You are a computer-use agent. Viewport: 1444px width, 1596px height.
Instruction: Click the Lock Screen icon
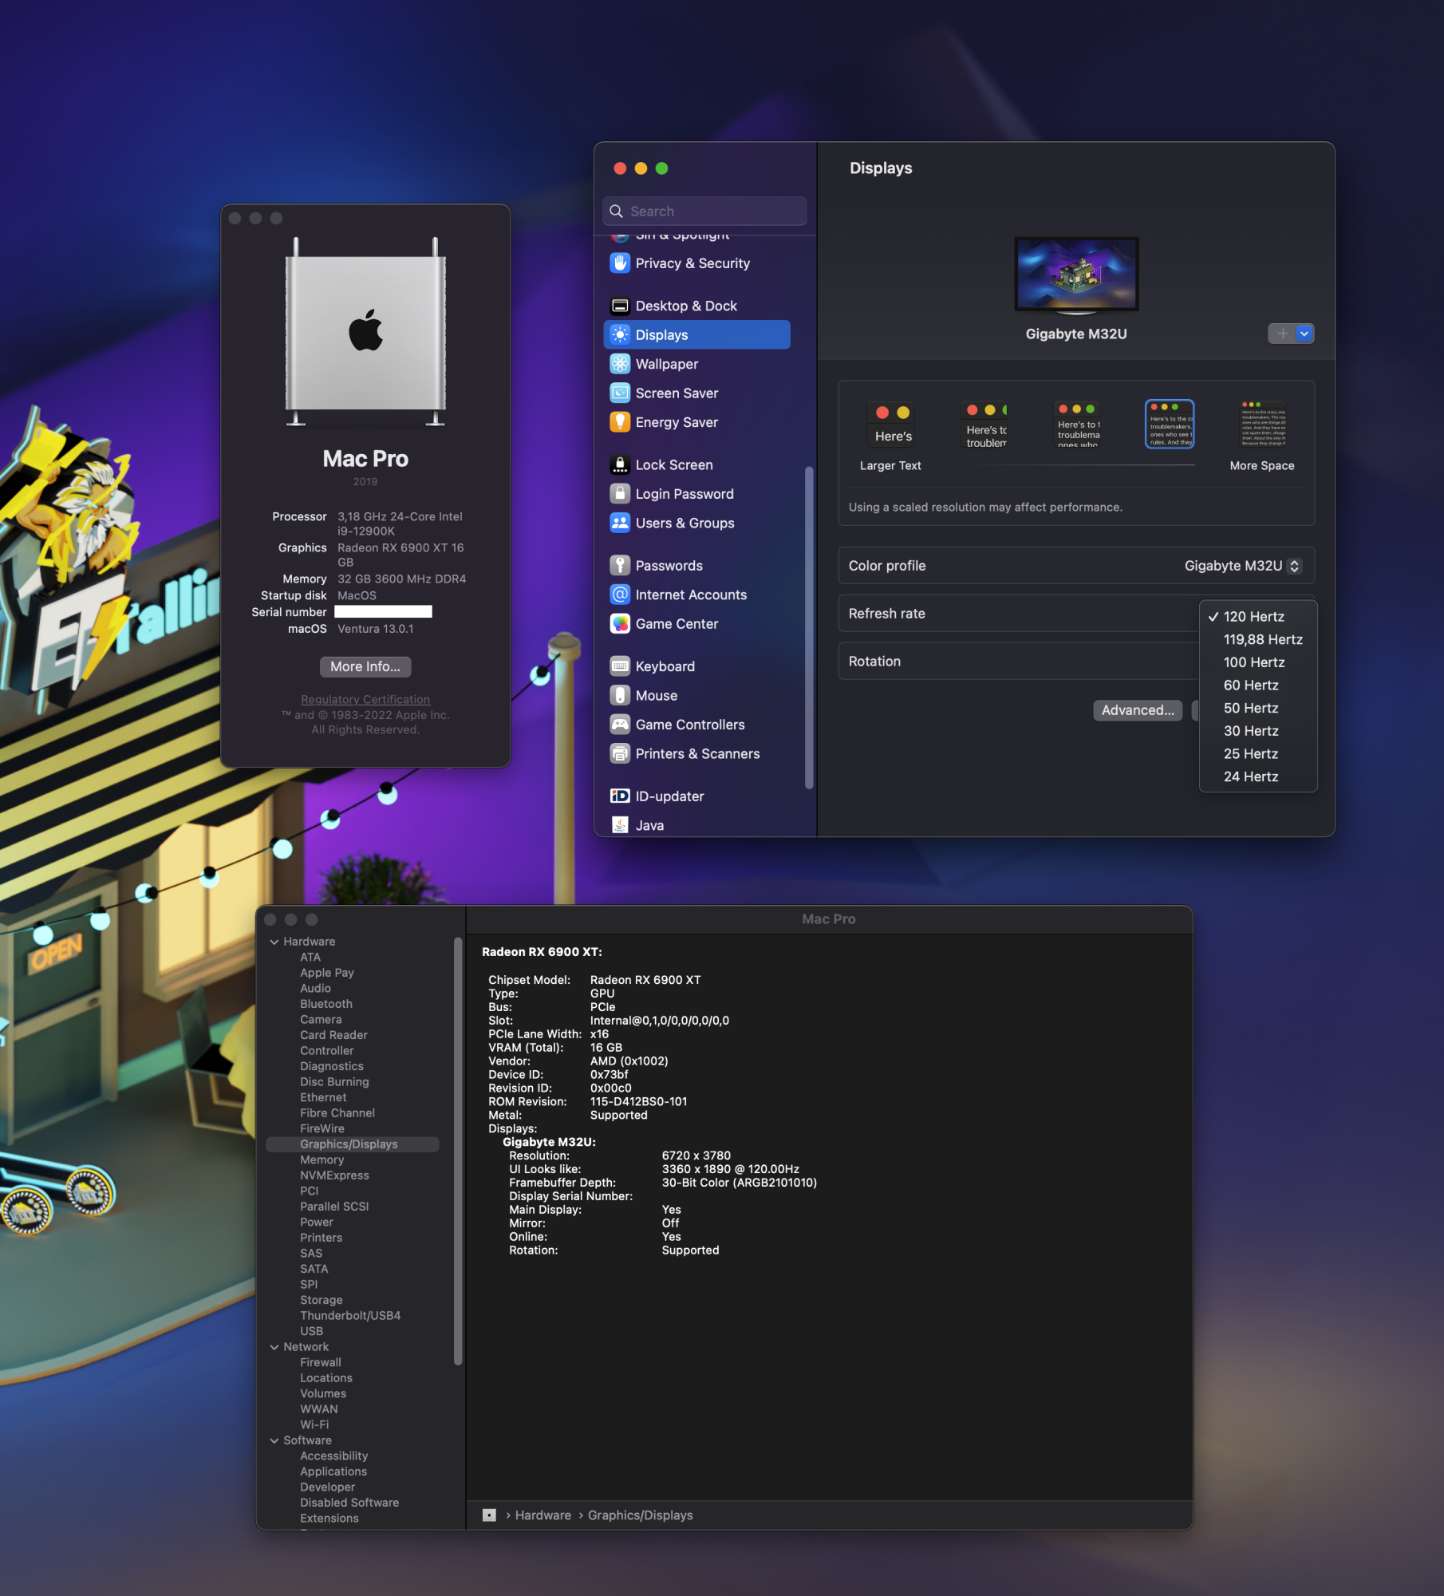pos(620,464)
